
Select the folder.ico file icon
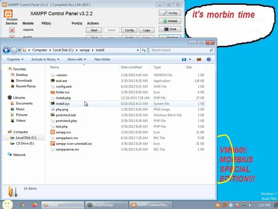coord(52,92)
